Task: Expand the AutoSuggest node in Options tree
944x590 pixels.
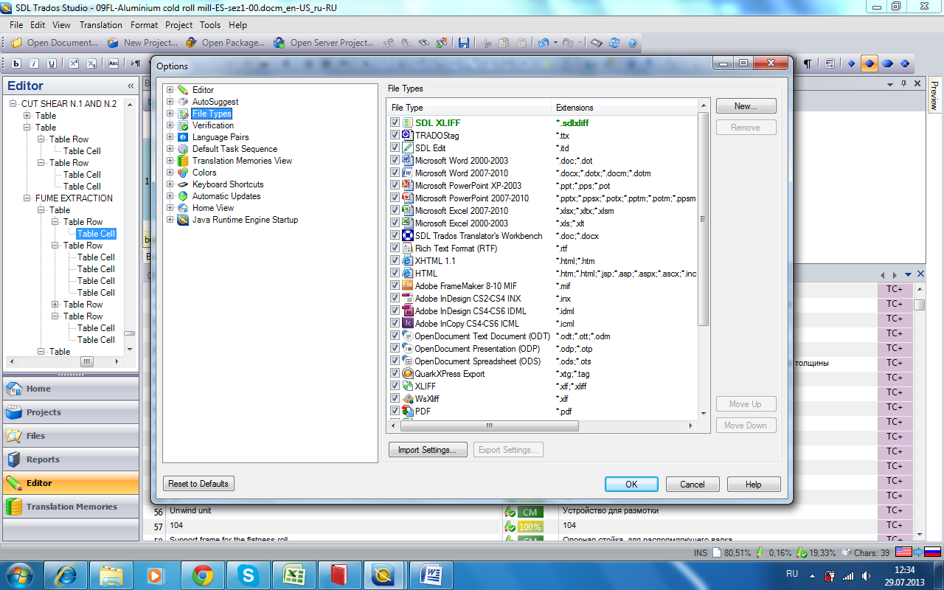Action: tap(170, 102)
